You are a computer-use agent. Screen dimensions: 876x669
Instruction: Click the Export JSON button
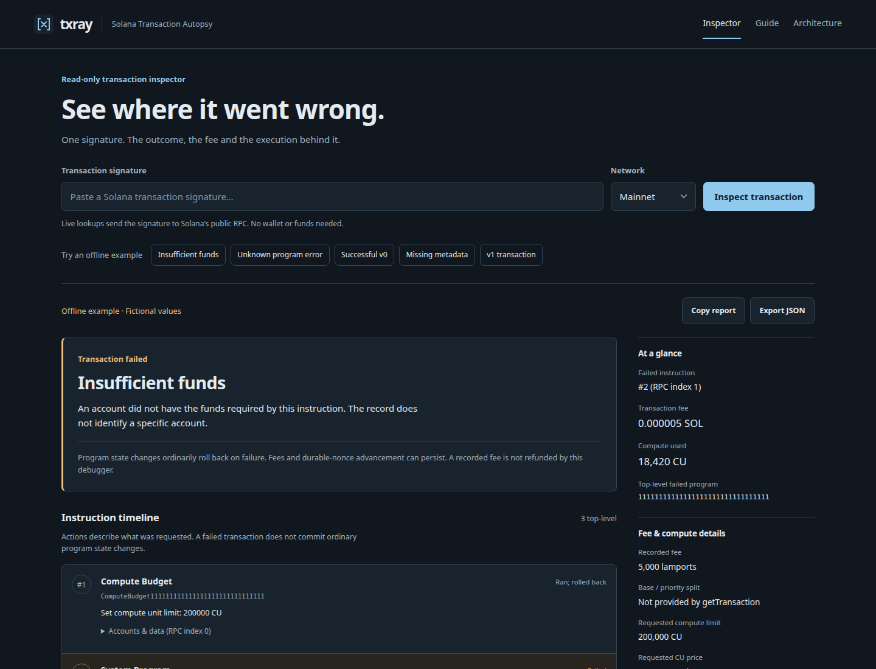point(782,311)
